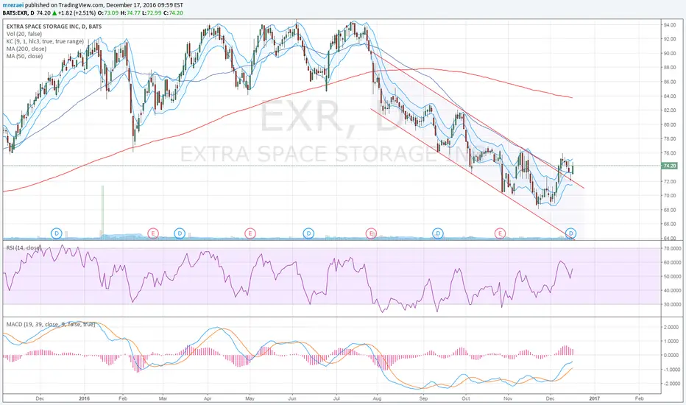The height and width of the screenshot is (405, 686).
Task: Click the C:74.20 close value in header
Action: point(173,13)
